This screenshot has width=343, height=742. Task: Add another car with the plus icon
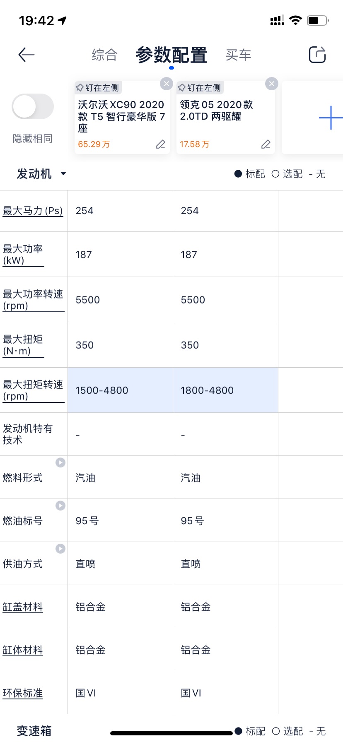[x=331, y=118]
